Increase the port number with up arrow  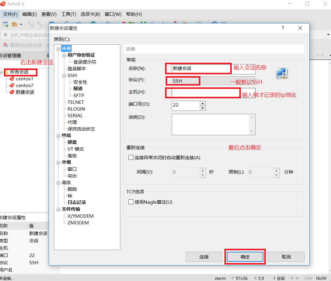coord(203,104)
